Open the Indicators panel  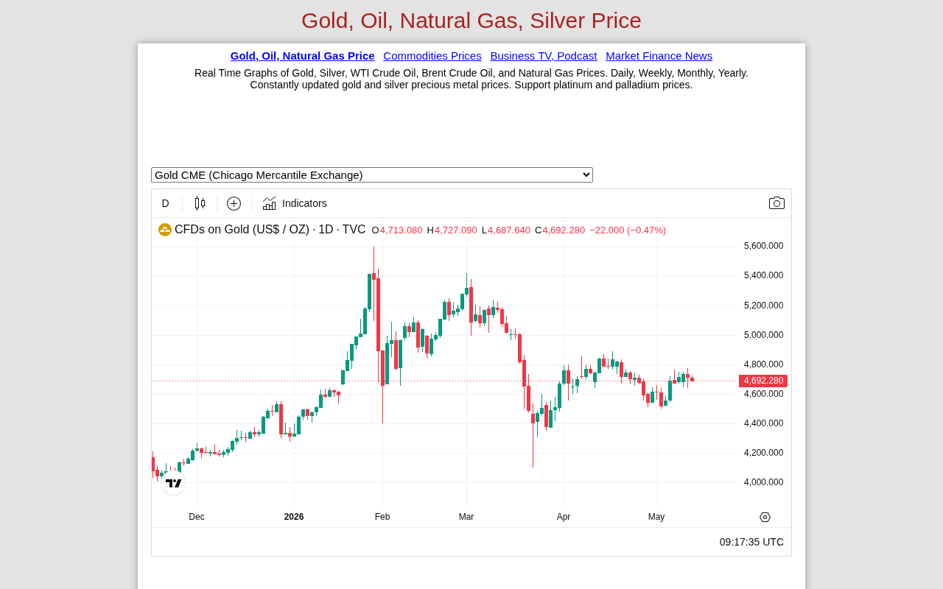click(x=294, y=203)
